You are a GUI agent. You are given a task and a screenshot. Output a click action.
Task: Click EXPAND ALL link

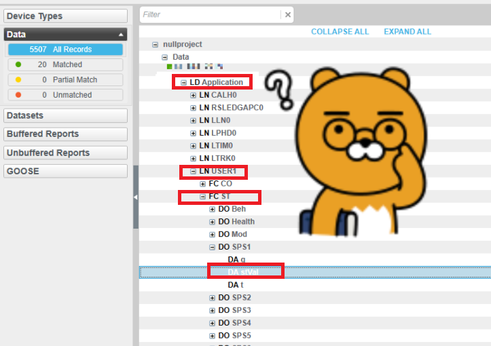(407, 32)
